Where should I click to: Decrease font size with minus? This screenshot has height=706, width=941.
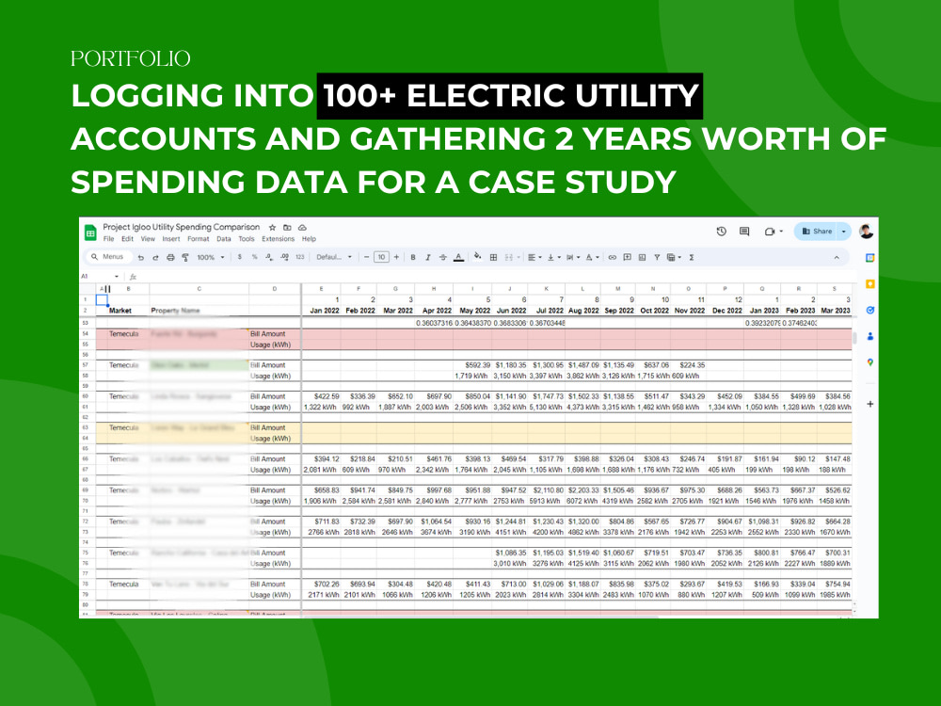(x=366, y=257)
